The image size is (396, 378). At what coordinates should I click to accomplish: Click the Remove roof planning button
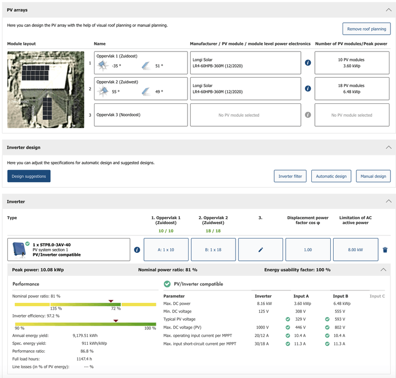(366, 29)
